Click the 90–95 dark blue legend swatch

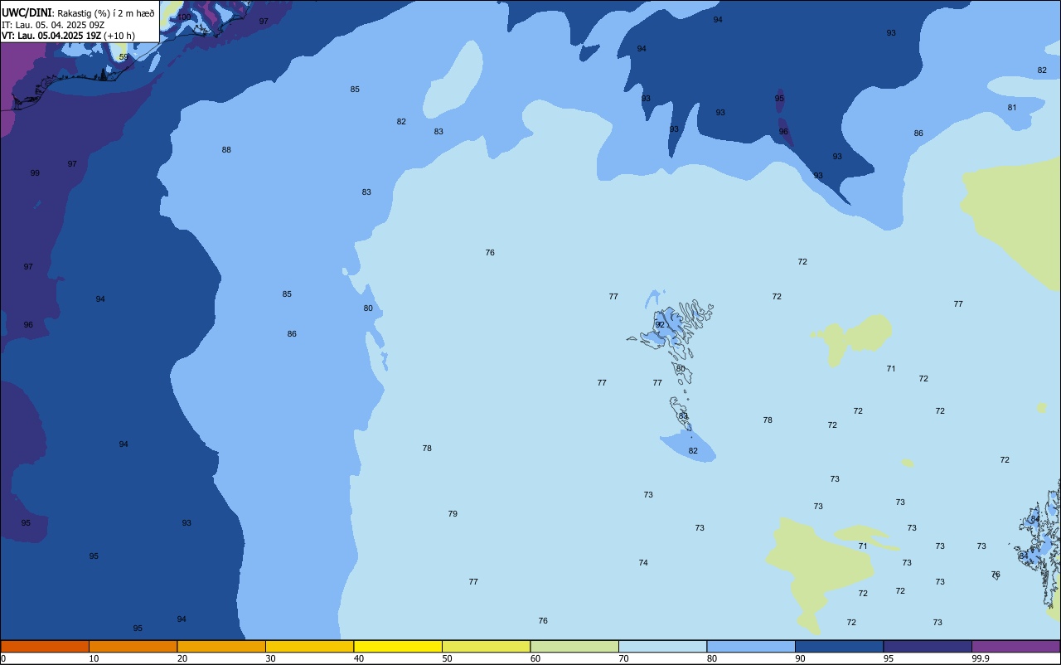(x=839, y=646)
